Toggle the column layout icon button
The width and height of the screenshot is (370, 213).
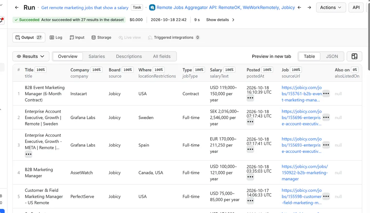(x=354, y=56)
